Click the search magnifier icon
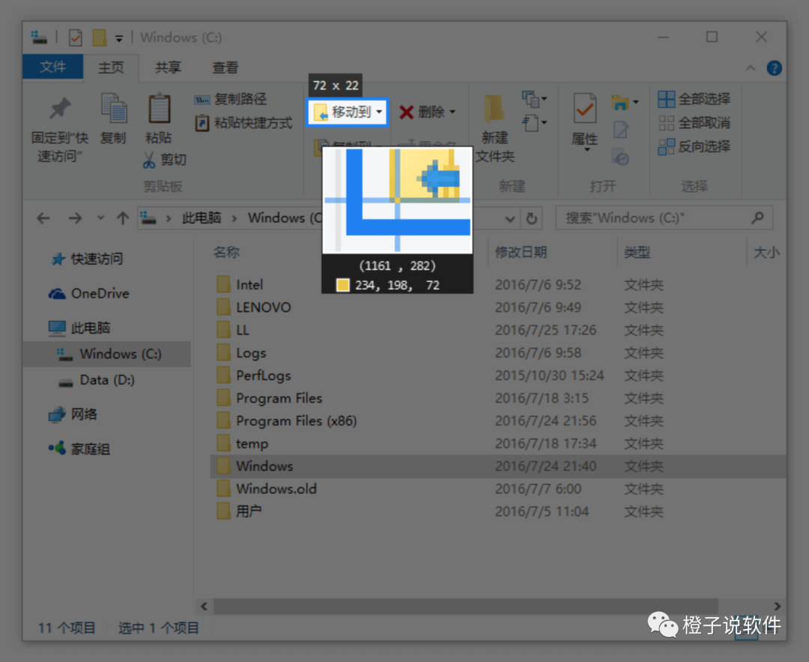The width and height of the screenshot is (809, 662). [757, 218]
